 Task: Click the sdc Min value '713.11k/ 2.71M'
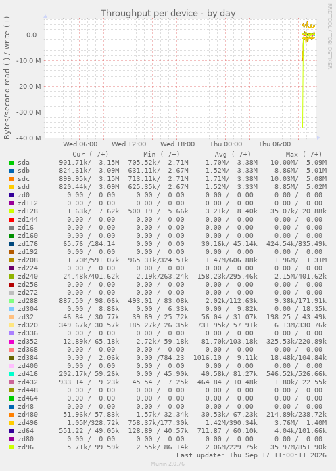pyautogui.click(x=158, y=179)
